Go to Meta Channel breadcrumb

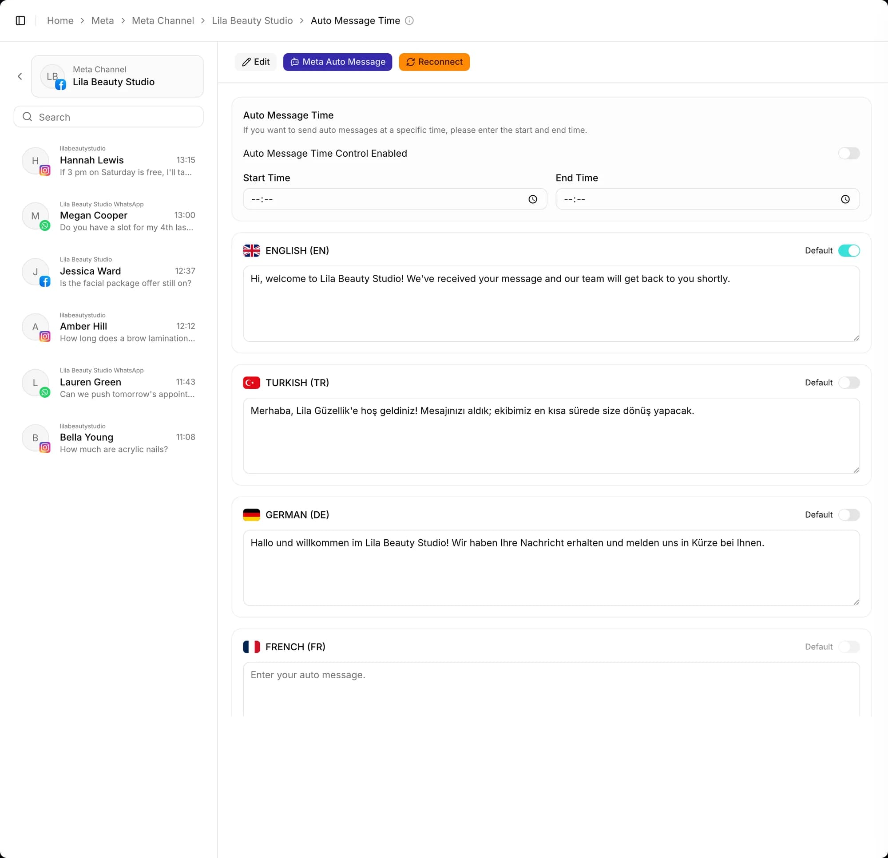163,20
